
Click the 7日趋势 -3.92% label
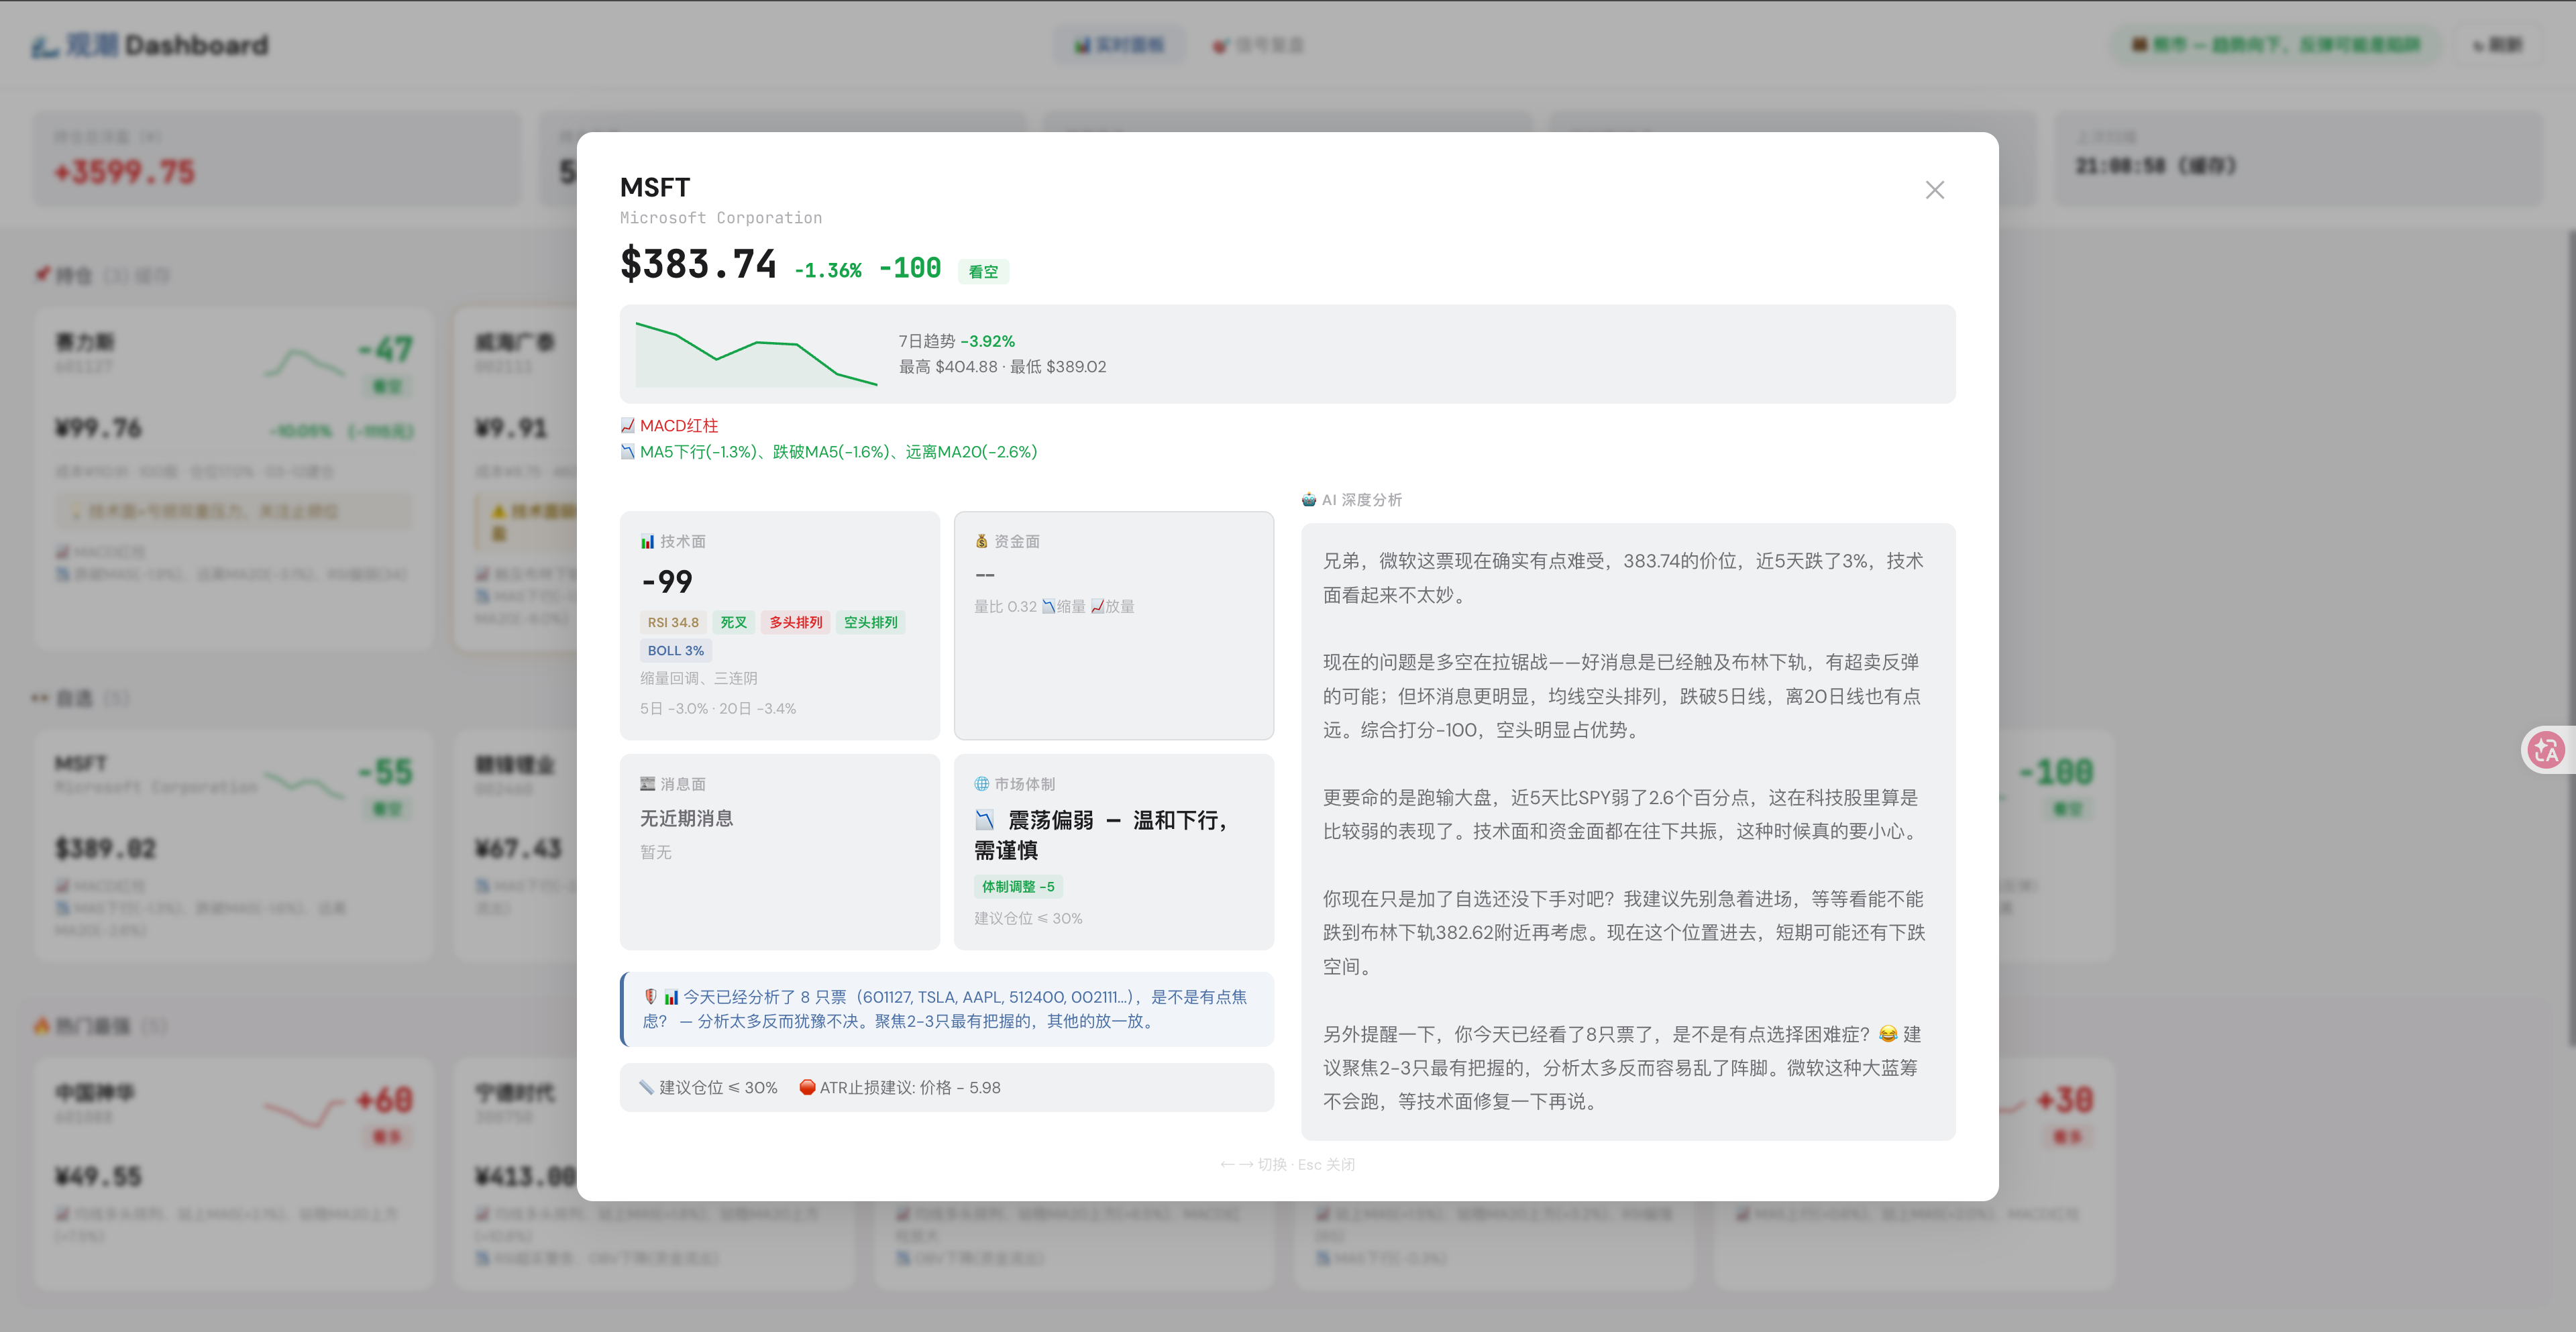[x=956, y=341]
